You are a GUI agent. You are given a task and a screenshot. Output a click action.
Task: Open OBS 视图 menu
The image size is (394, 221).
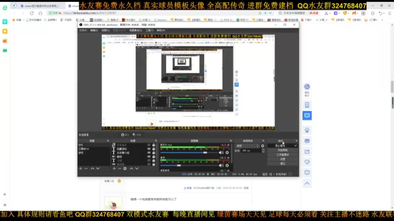105,30
